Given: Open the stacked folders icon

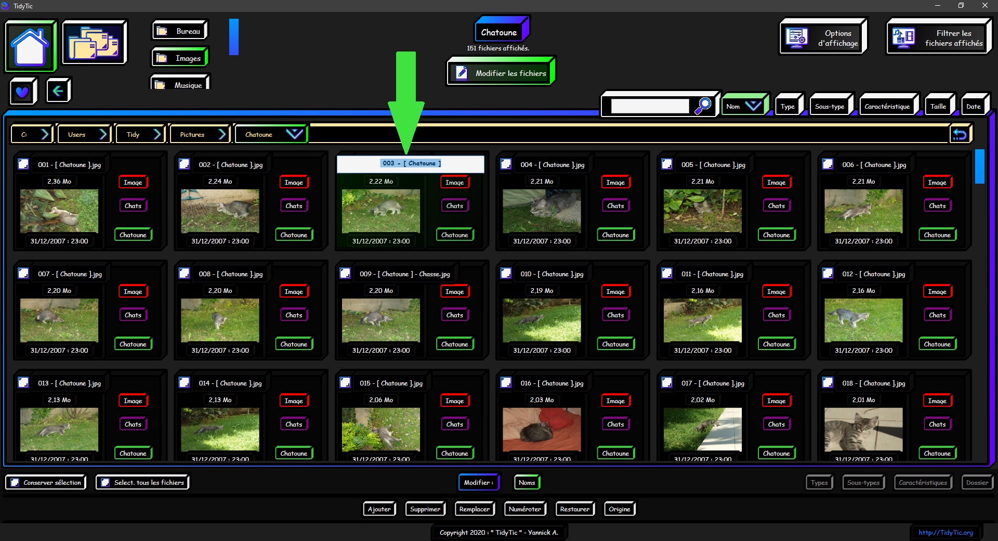Looking at the screenshot, I should [94, 43].
